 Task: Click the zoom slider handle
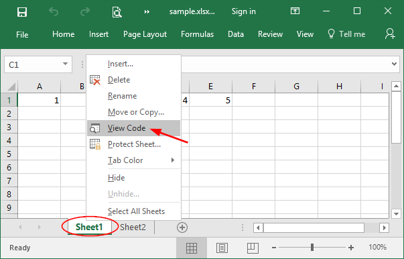point(312,248)
